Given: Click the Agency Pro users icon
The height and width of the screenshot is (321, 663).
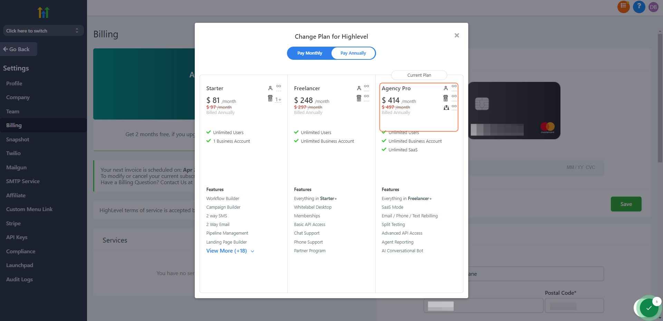Looking at the screenshot, I should click(x=445, y=88).
